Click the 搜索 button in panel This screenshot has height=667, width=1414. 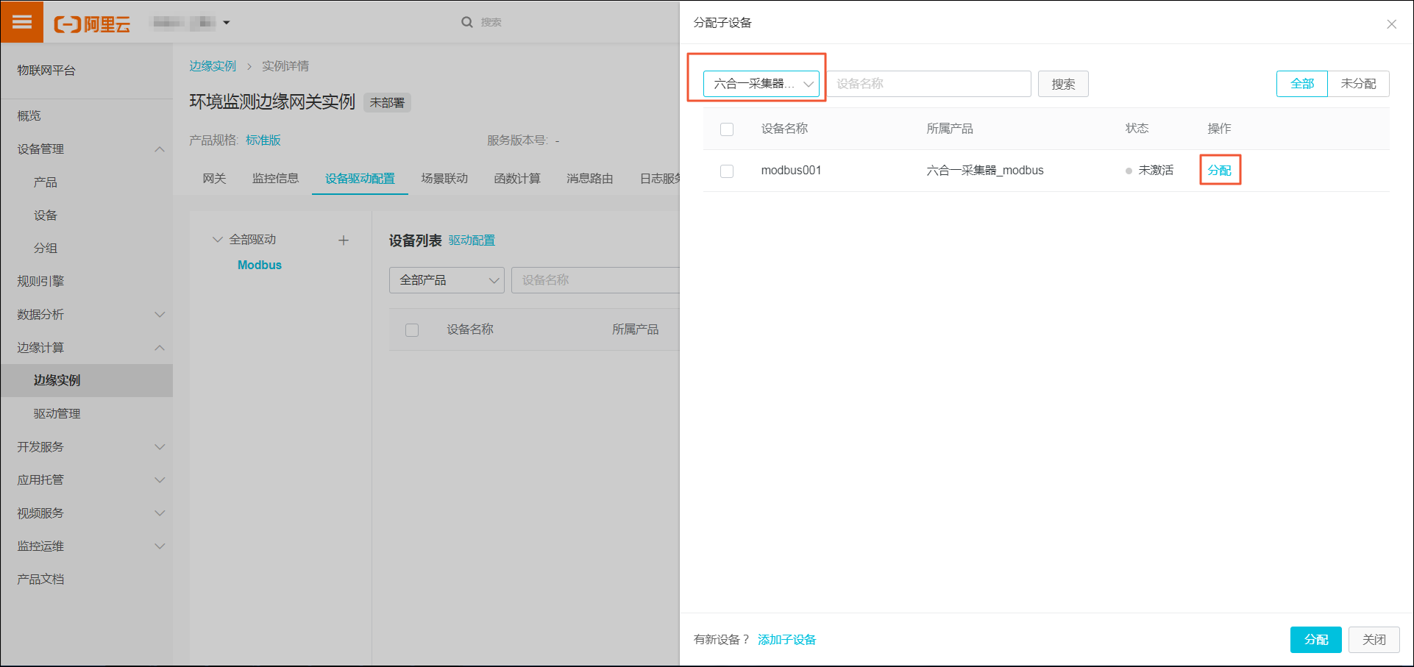pyautogui.click(x=1063, y=84)
